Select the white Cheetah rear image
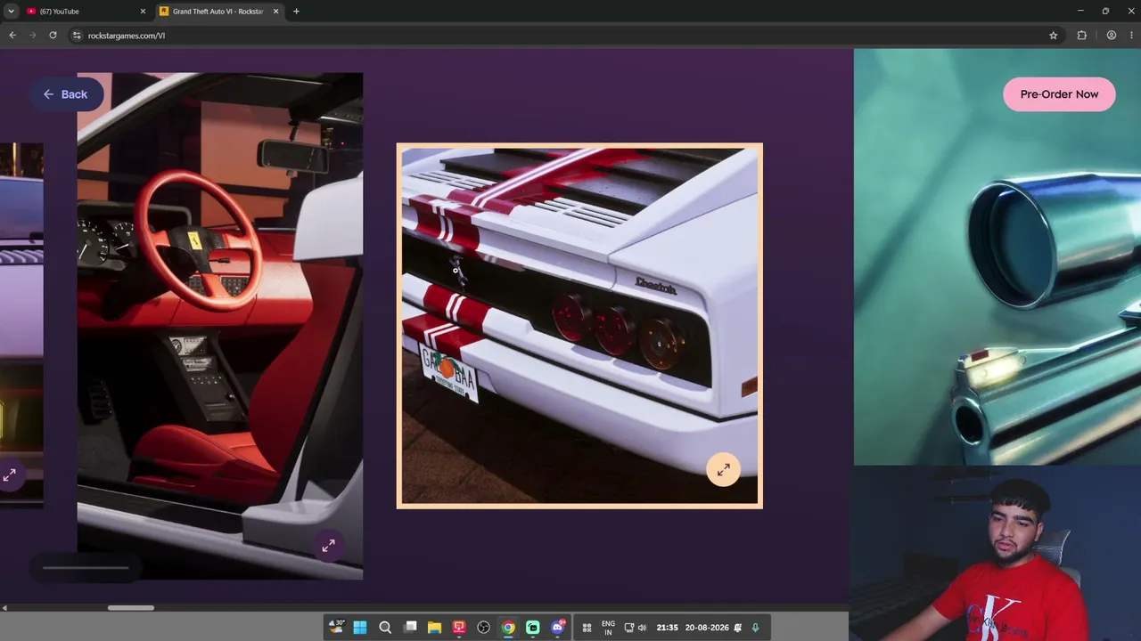Image resolution: width=1141 pixels, height=641 pixels. [579, 326]
